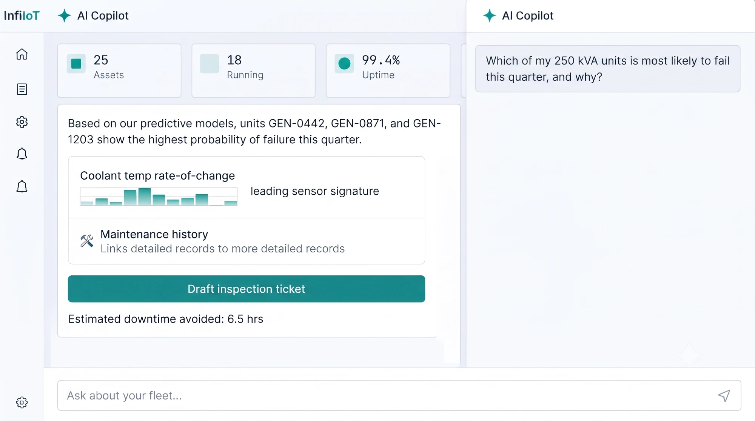Image resolution: width=755 pixels, height=421 pixels.
Task: Click the pale Running status icon
Action: (210, 63)
